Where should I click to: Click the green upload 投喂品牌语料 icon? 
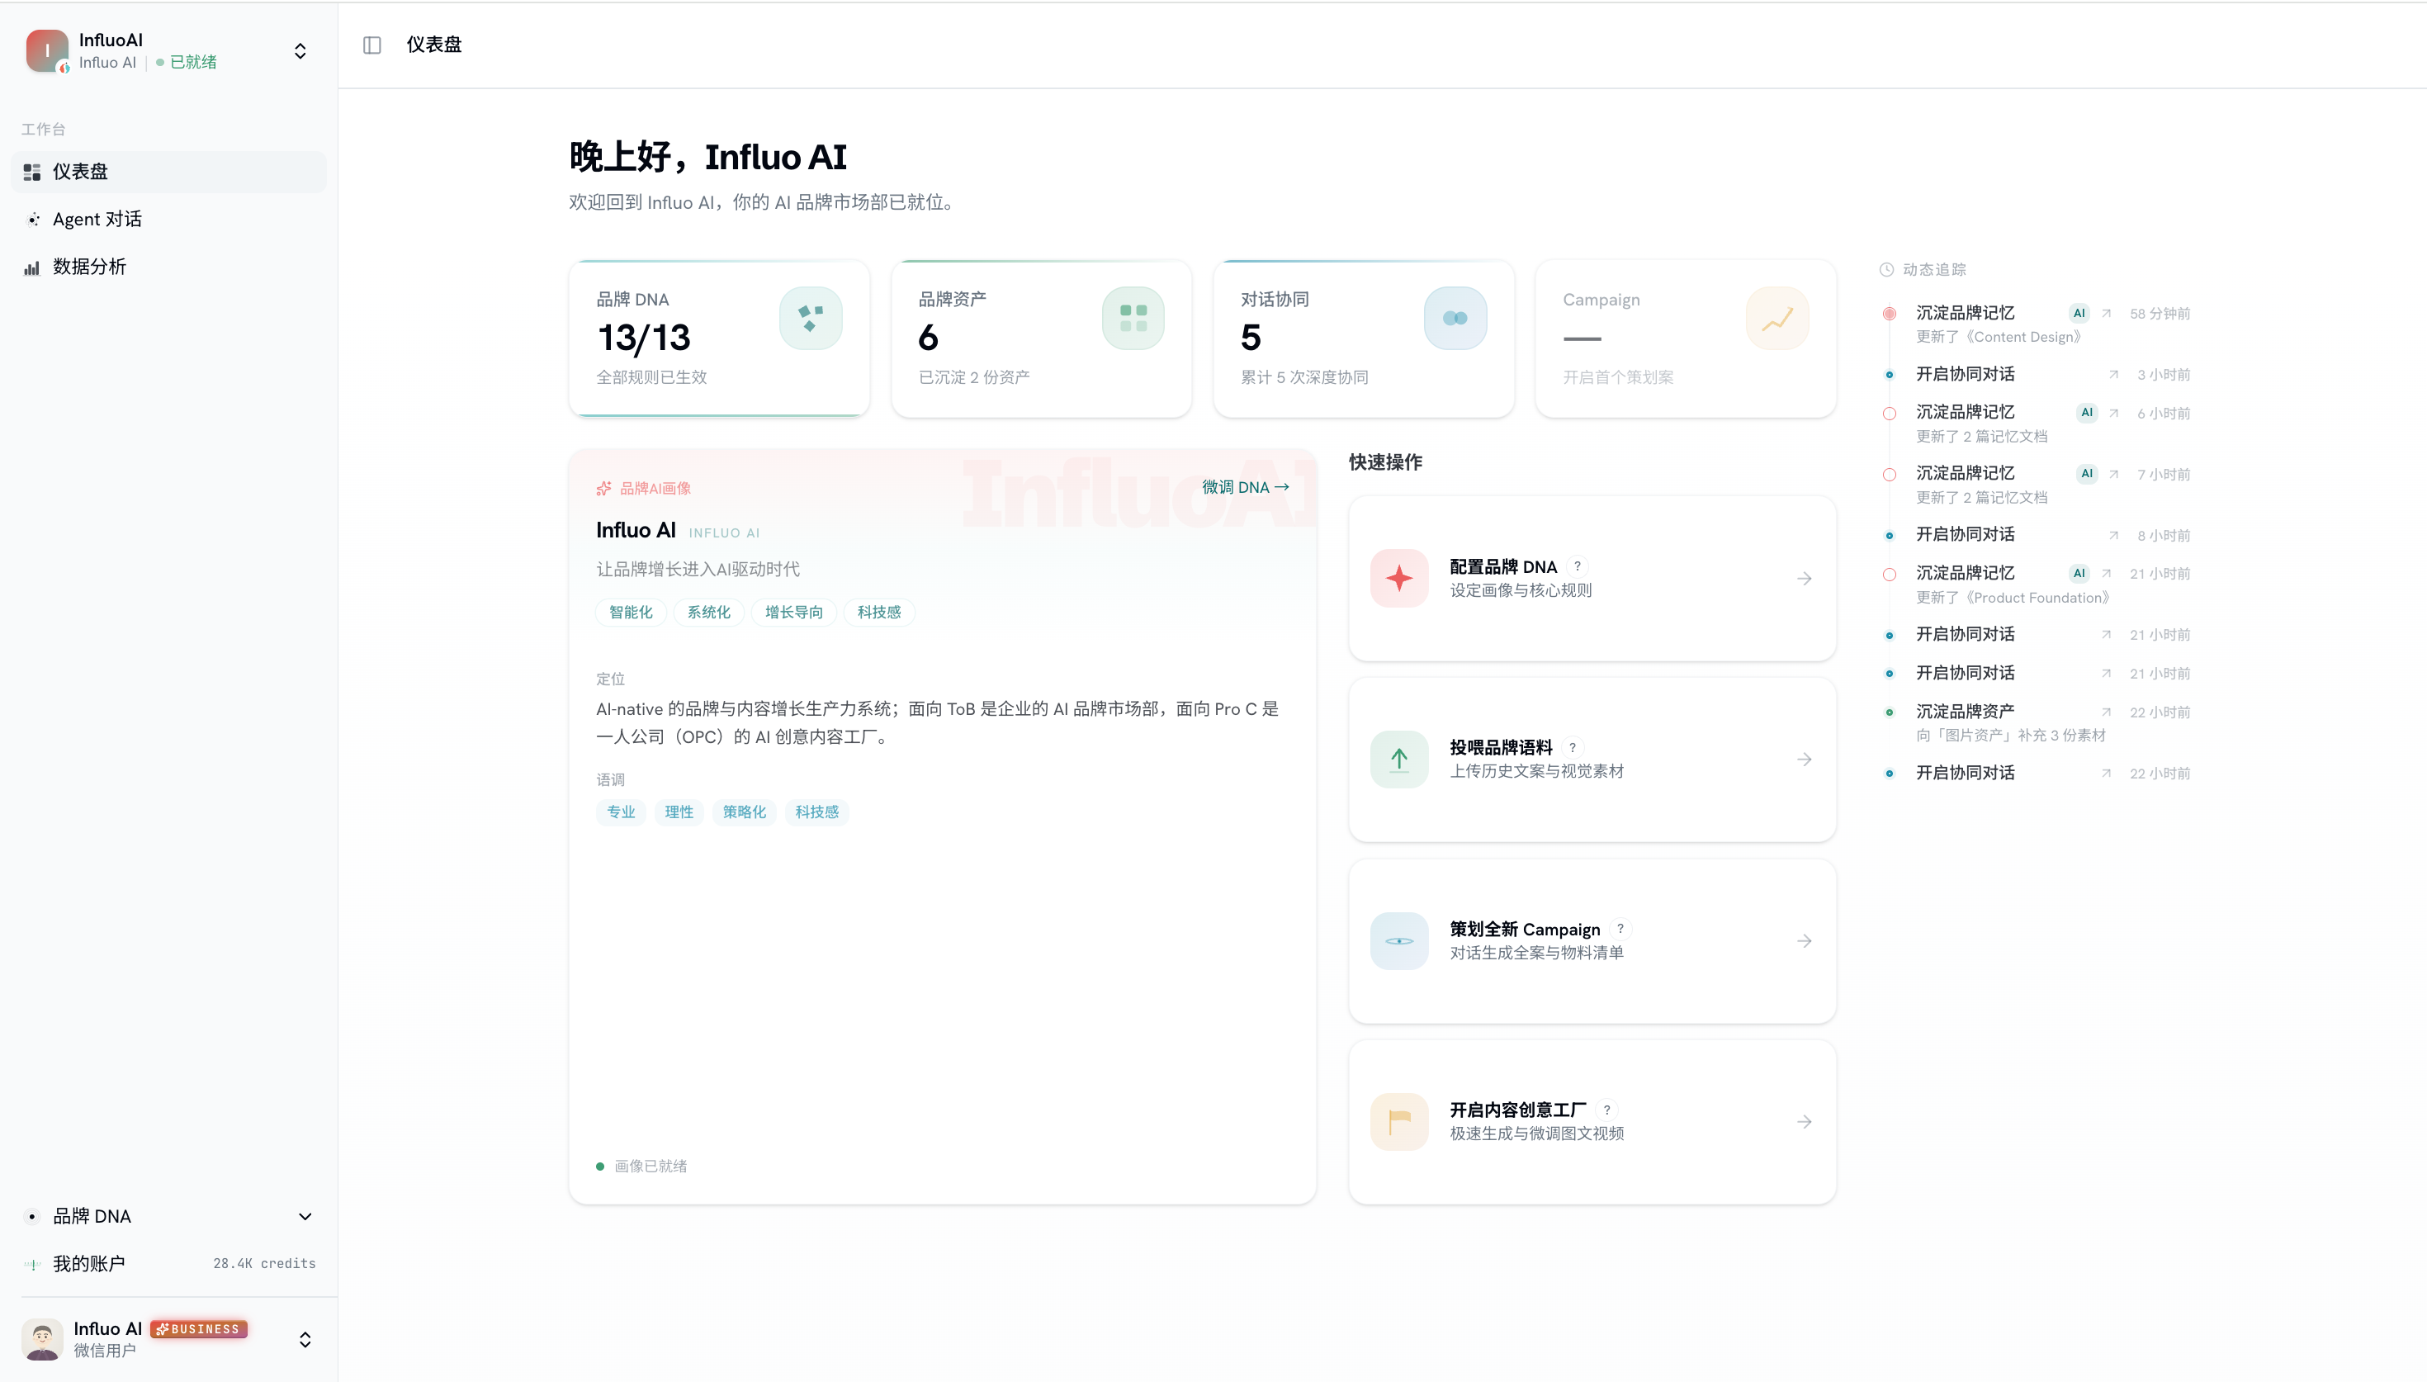pyautogui.click(x=1398, y=760)
